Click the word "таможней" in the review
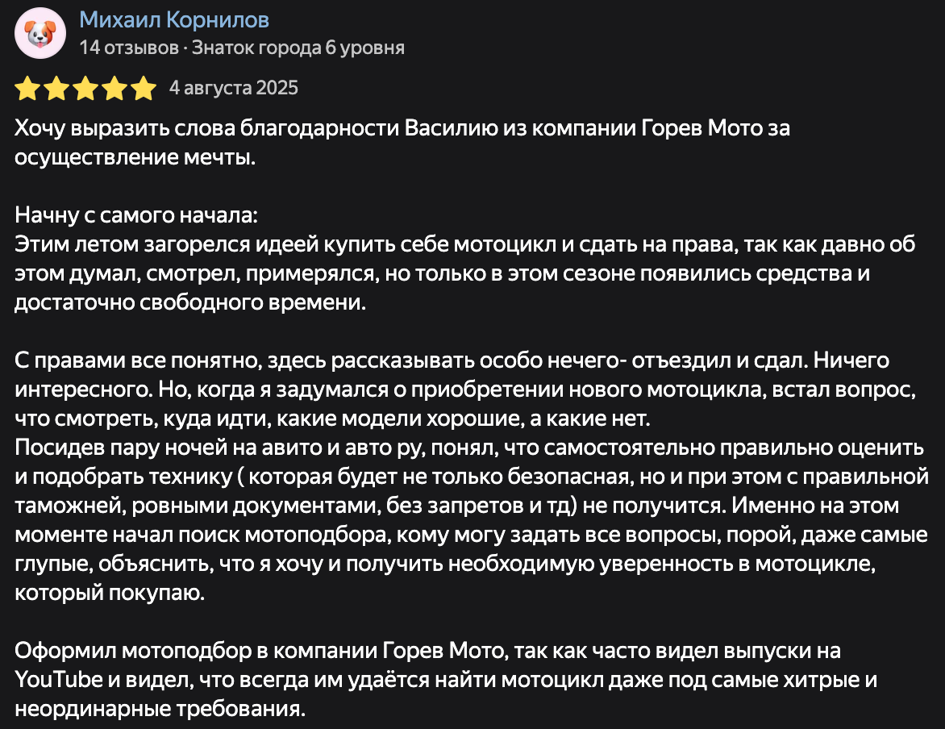This screenshot has height=729, width=945. pos(67,506)
